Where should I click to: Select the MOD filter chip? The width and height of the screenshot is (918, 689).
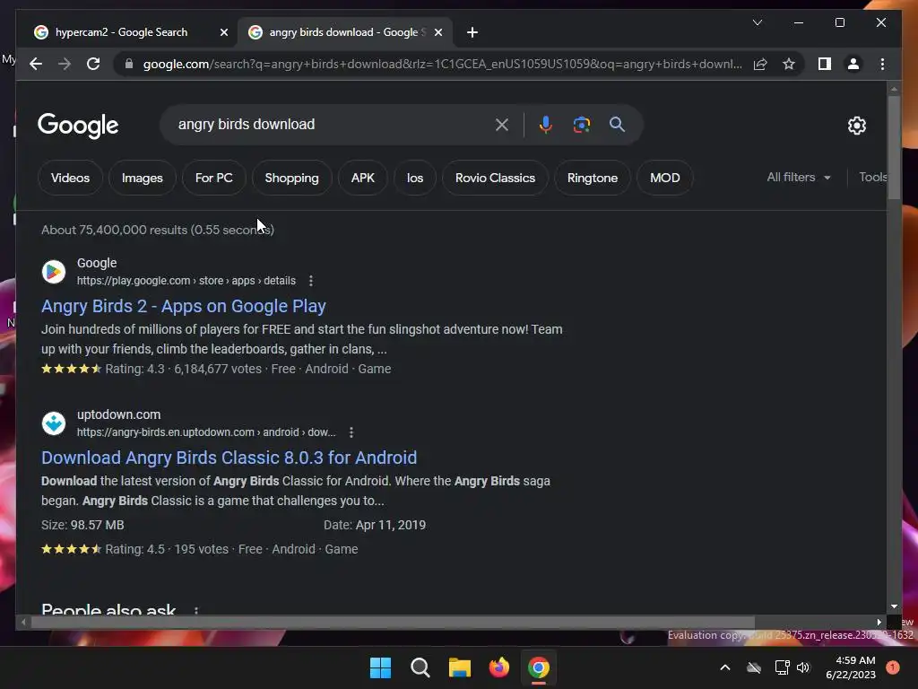(x=665, y=178)
